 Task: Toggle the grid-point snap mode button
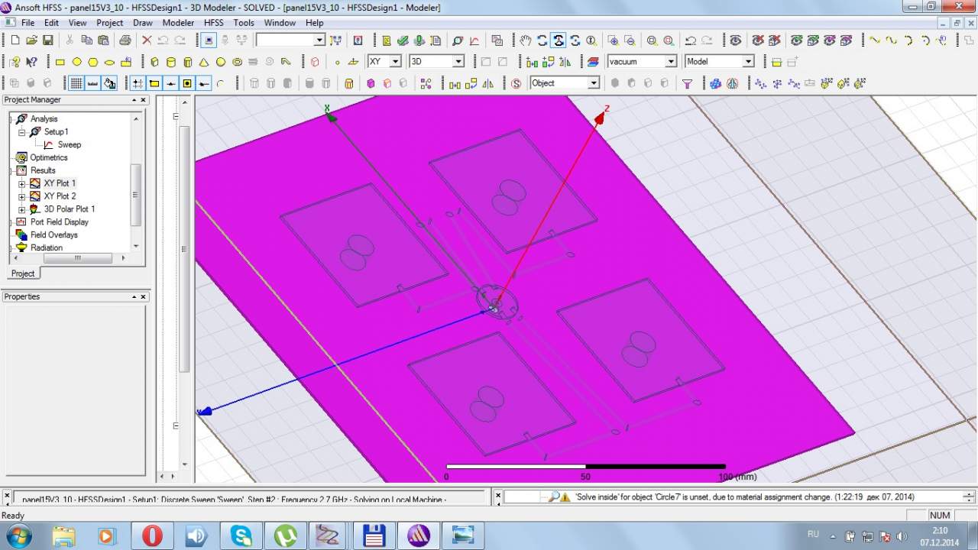(138, 83)
